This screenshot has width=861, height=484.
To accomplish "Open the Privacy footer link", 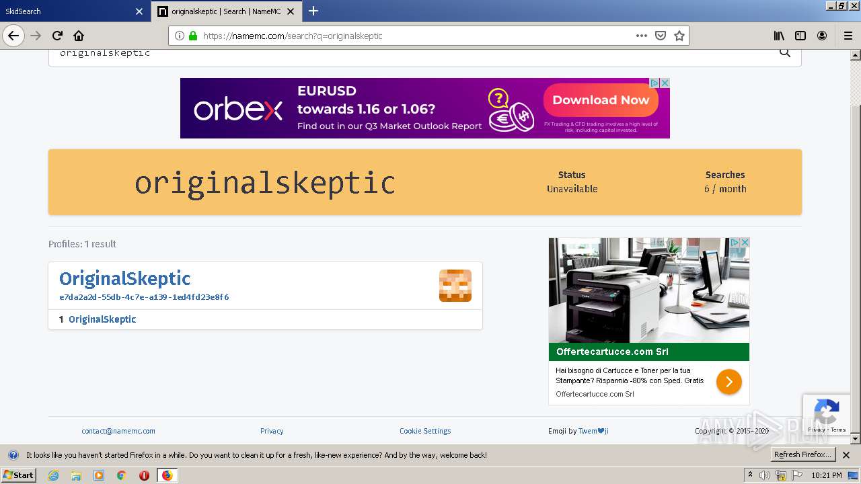I will click(272, 431).
